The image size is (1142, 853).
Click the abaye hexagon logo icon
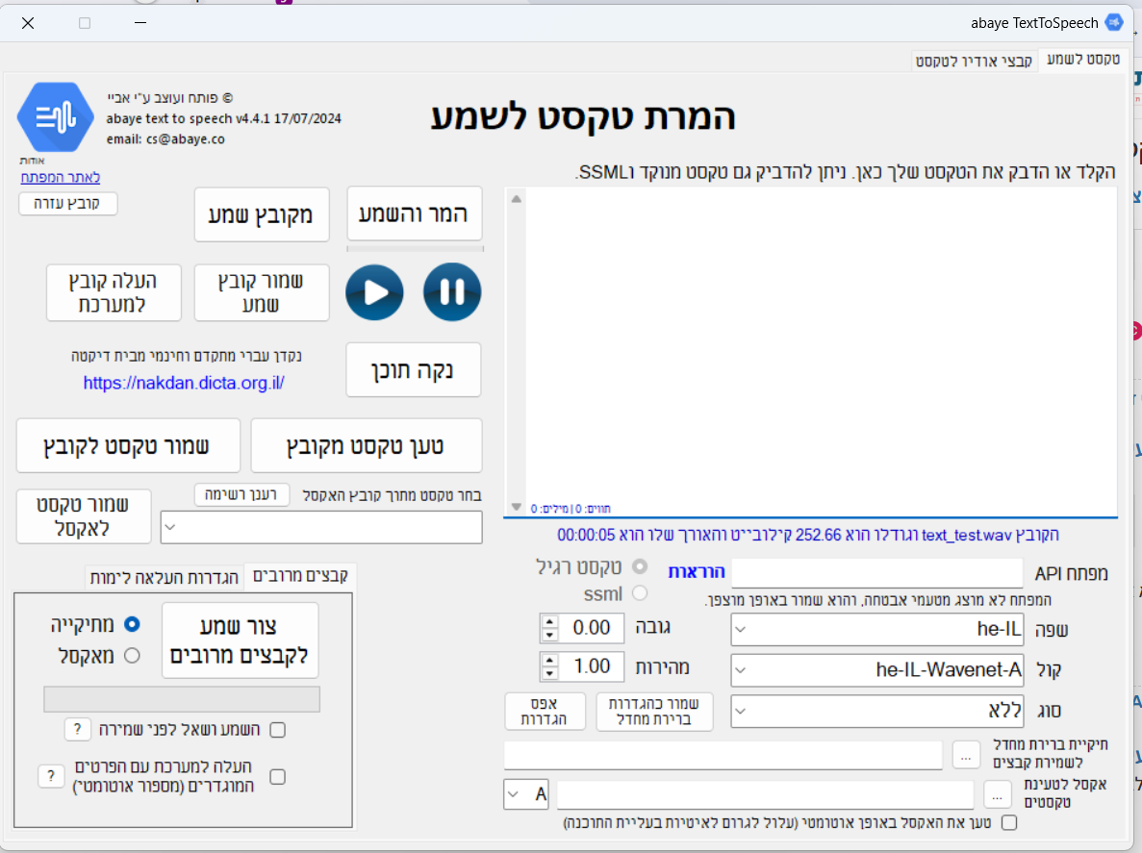[56, 117]
